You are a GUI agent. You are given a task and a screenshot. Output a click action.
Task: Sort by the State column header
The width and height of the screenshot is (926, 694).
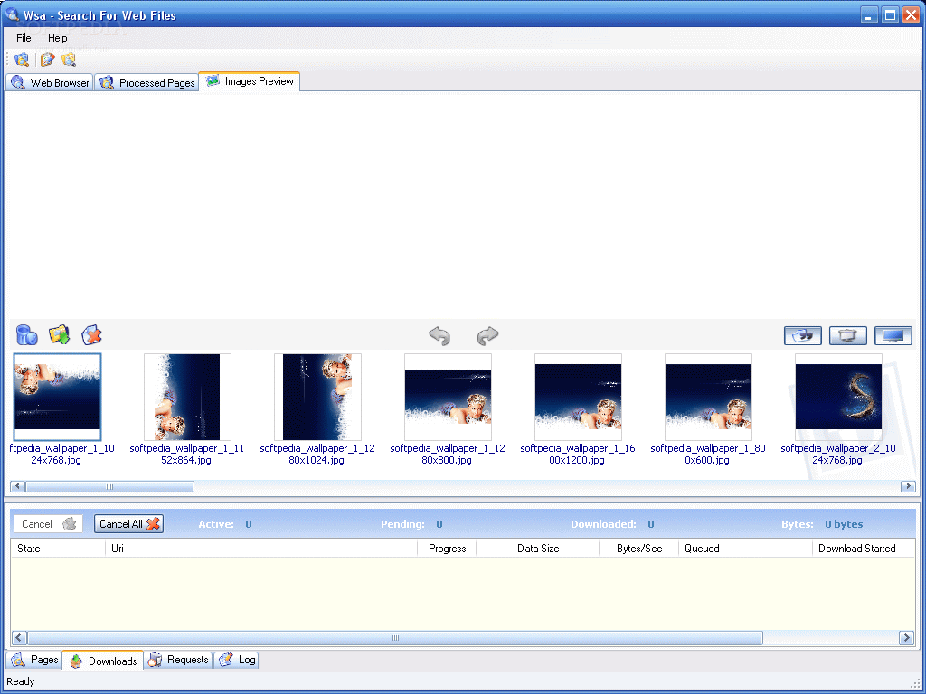[x=58, y=549]
